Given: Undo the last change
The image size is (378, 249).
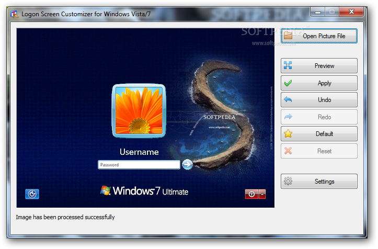Looking at the screenshot, I should [x=319, y=99].
